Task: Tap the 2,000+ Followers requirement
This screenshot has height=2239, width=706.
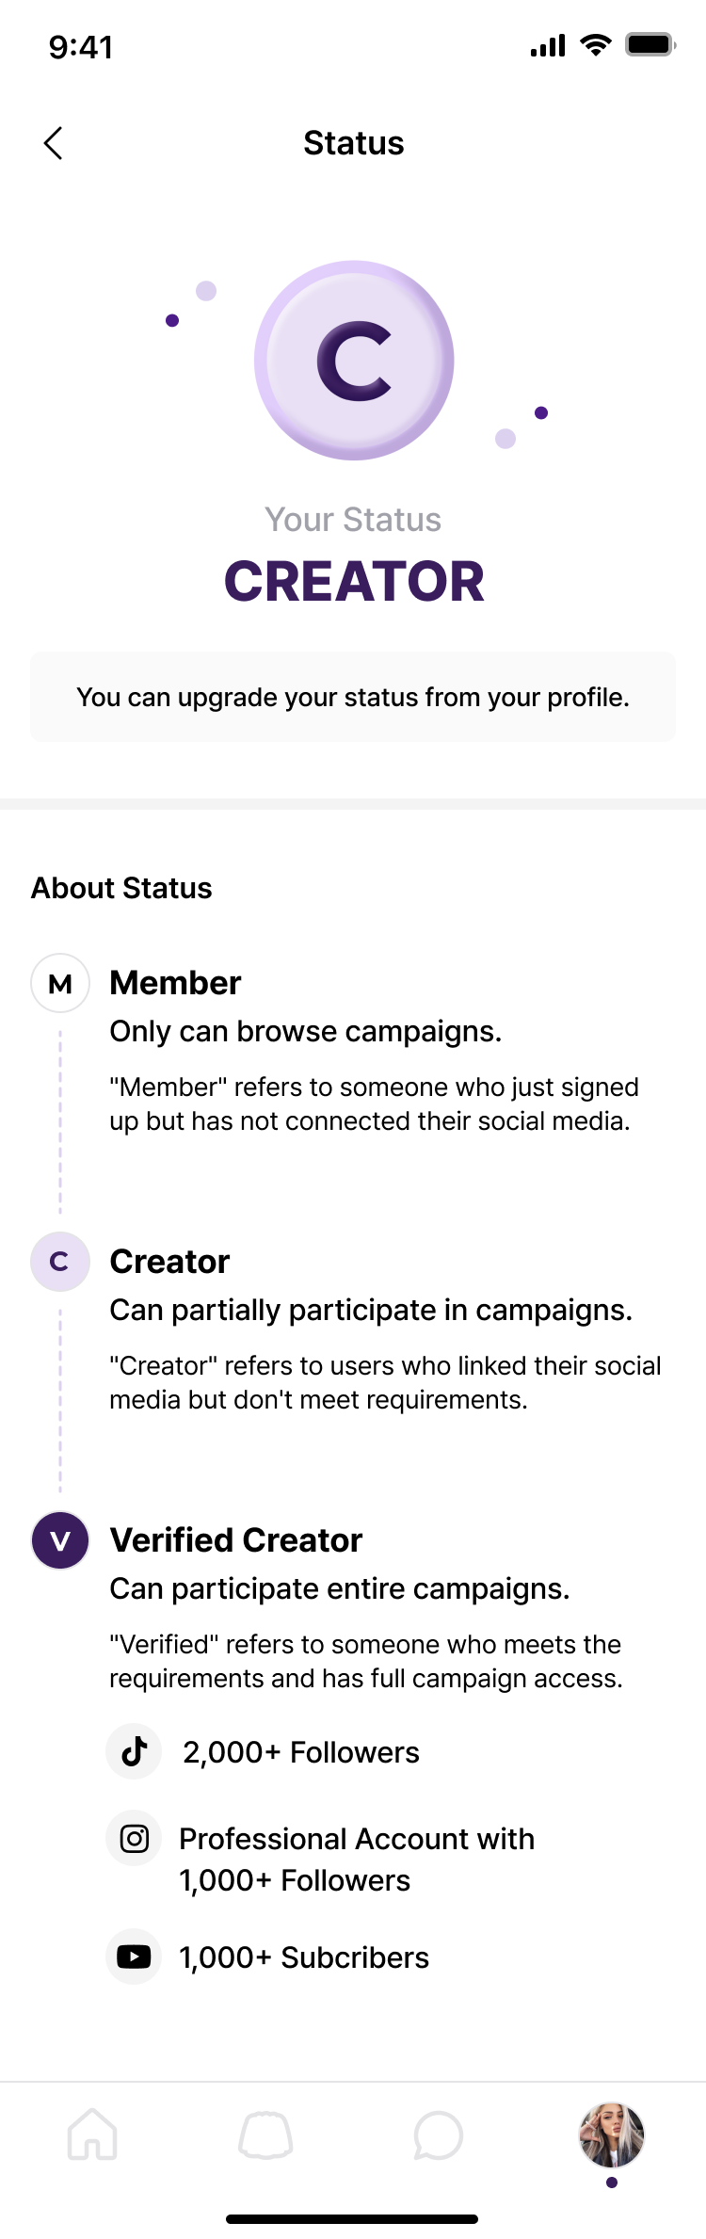Action: pyautogui.click(x=301, y=1752)
